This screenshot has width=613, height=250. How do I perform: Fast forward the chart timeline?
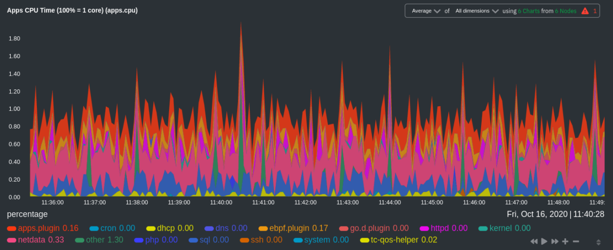[555, 241]
